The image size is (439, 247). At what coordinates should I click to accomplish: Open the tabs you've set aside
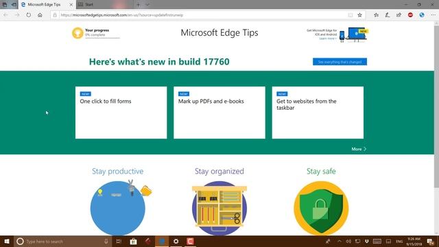[5, 5]
